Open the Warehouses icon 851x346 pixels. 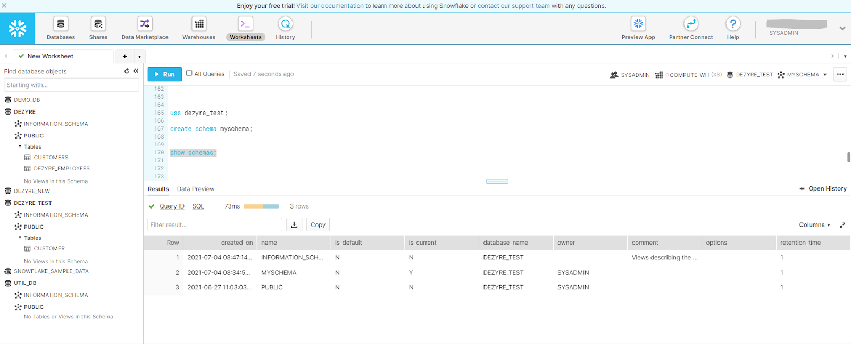point(199,24)
